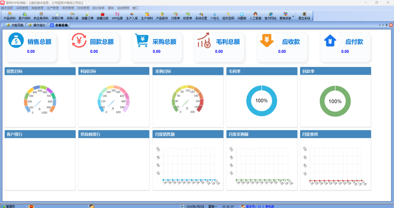Launch 销售出库 from the toolbar
The width and height of the screenshot is (394, 208).
(102, 16)
